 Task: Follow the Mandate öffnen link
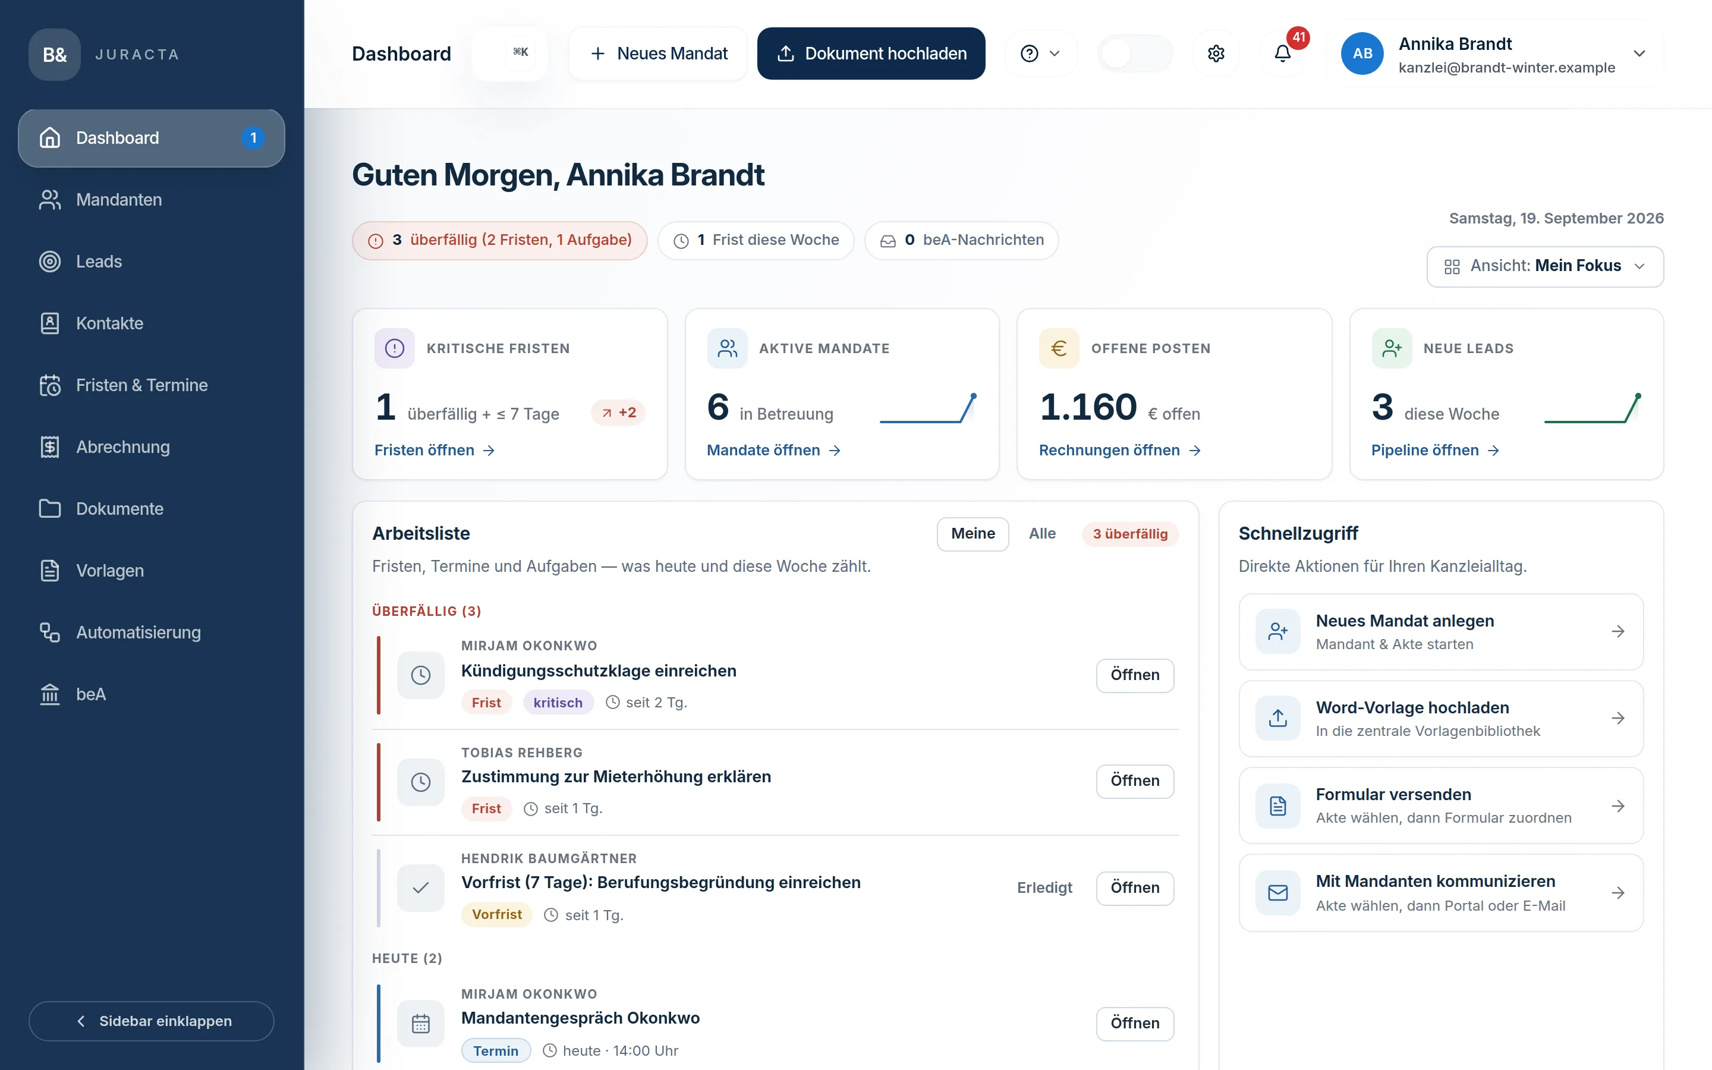774,450
